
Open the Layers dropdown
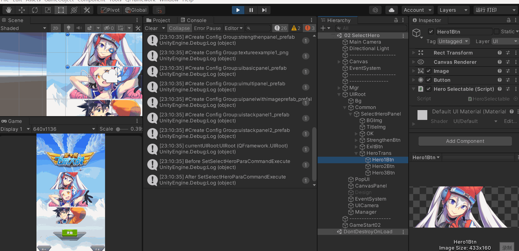tap(453, 10)
